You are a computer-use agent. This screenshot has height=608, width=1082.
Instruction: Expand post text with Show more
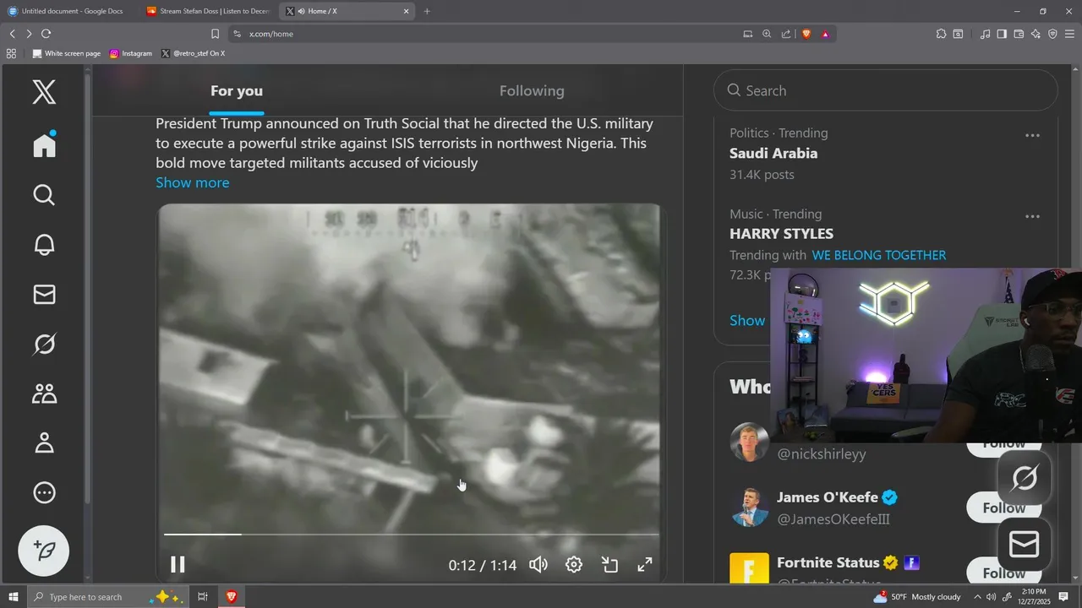pos(192,182)
